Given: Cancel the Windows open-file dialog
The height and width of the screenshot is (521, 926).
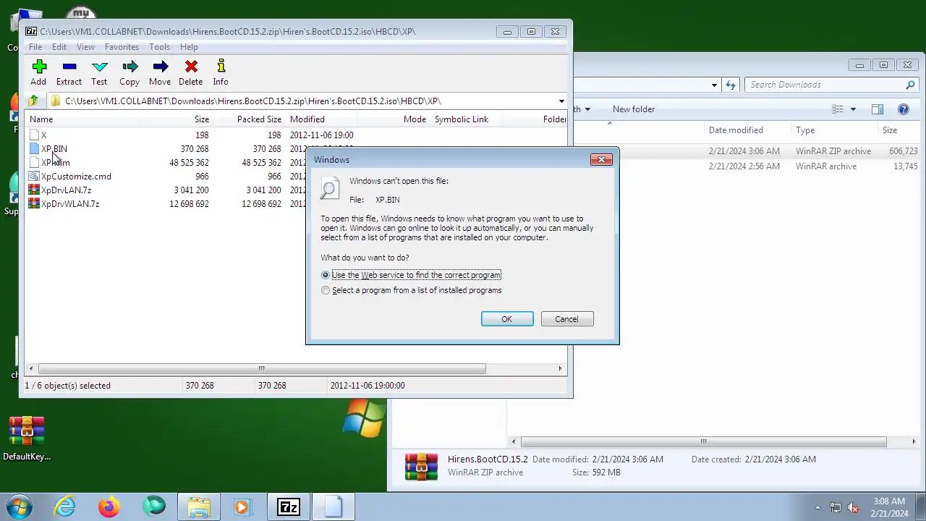Looking at the screenshot, I should point(566,319).
